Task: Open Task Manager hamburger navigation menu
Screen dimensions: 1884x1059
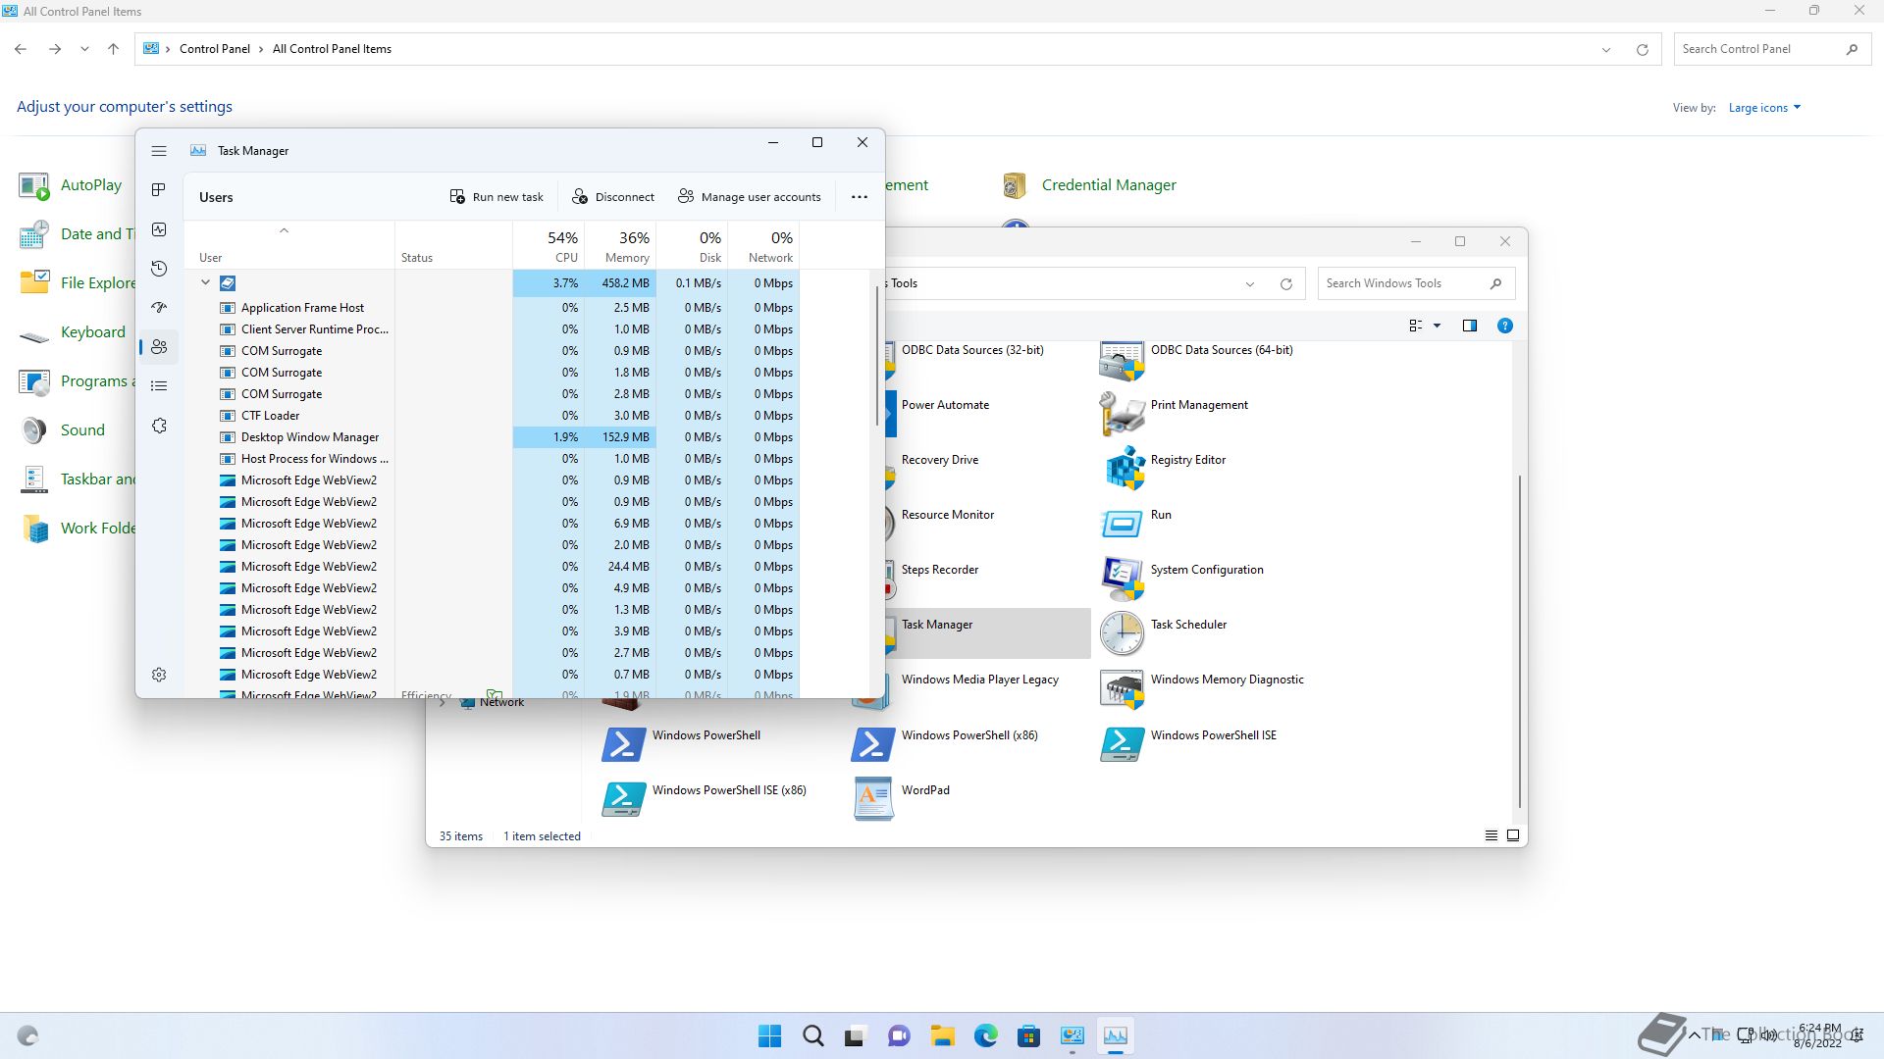Action: pos(159,151)
